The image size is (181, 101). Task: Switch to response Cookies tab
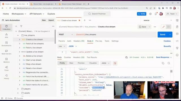(67, 57)
